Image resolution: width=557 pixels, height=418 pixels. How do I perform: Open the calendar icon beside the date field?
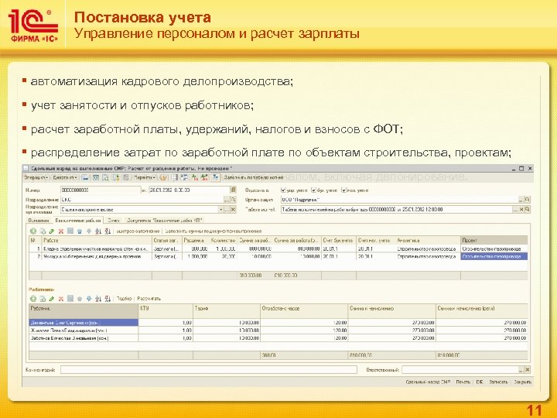pos(233,190)
